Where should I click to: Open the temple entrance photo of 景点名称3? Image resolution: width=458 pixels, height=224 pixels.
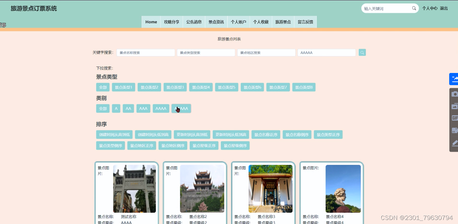[271, 189]
